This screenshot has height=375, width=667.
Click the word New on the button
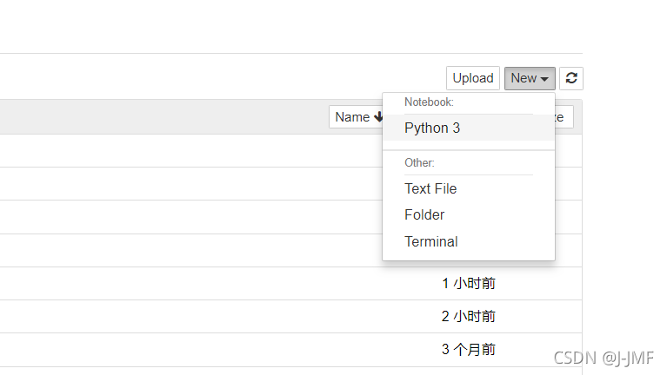pyautogui.click(x=524, y=78)
